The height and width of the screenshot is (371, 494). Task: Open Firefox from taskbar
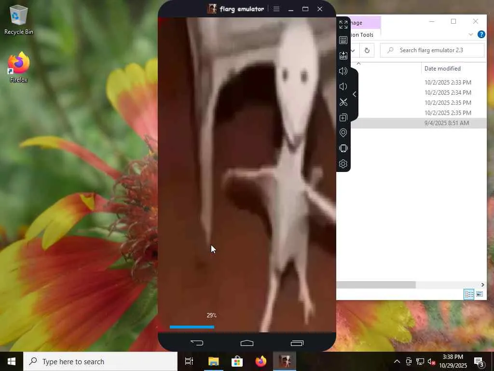point(261,361)
